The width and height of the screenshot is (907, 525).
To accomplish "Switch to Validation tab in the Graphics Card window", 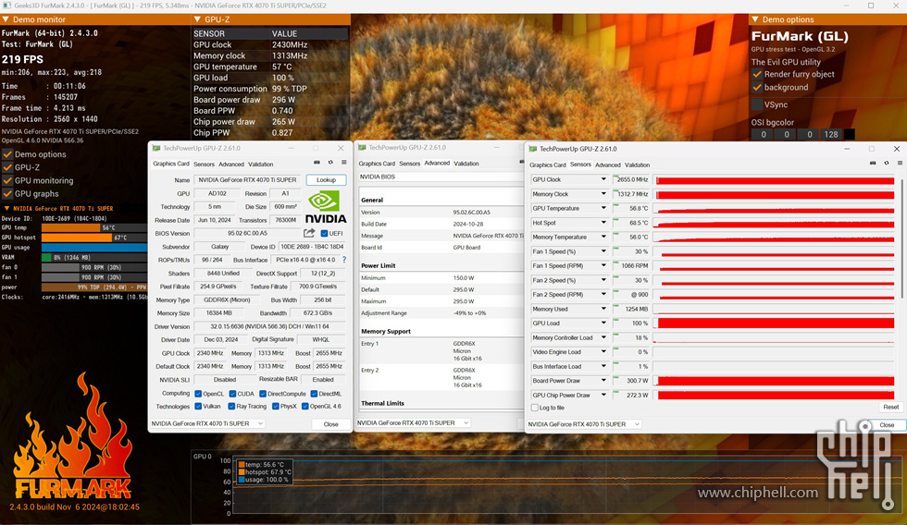I will point(260,164).
